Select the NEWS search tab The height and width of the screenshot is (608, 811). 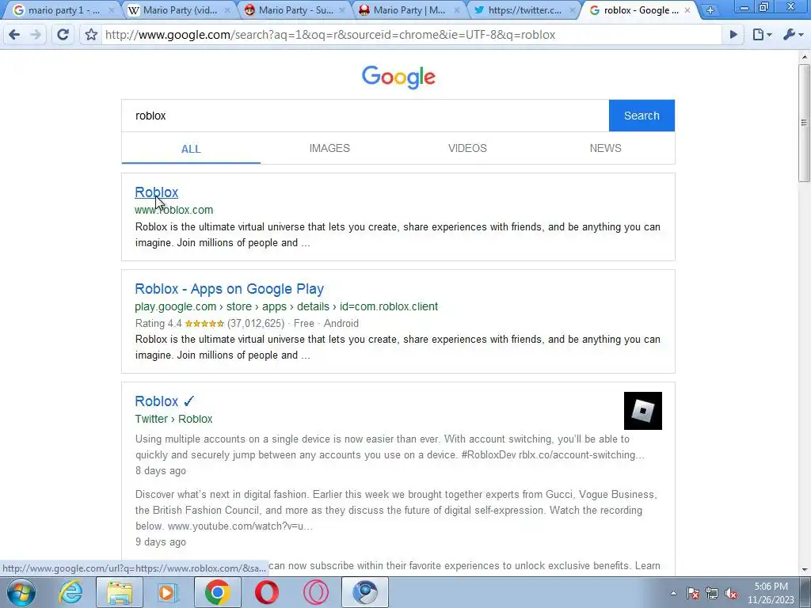pyautogui.click(x=606, y=148)
